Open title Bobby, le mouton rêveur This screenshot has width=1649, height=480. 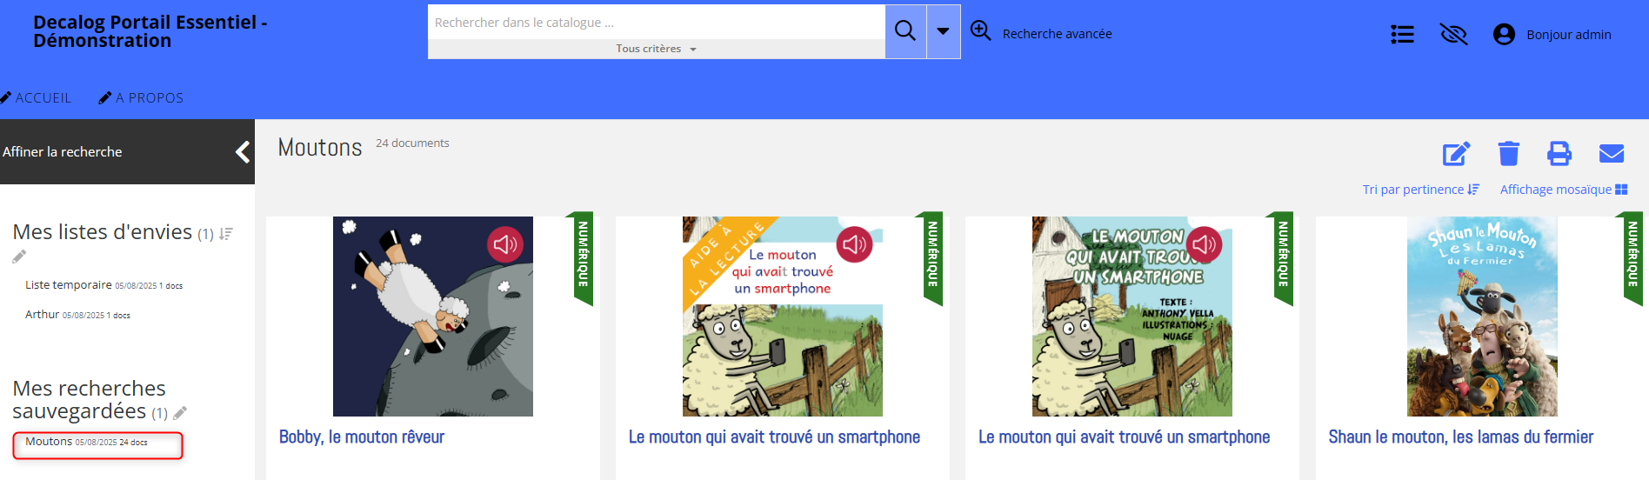tap(362, 437)
